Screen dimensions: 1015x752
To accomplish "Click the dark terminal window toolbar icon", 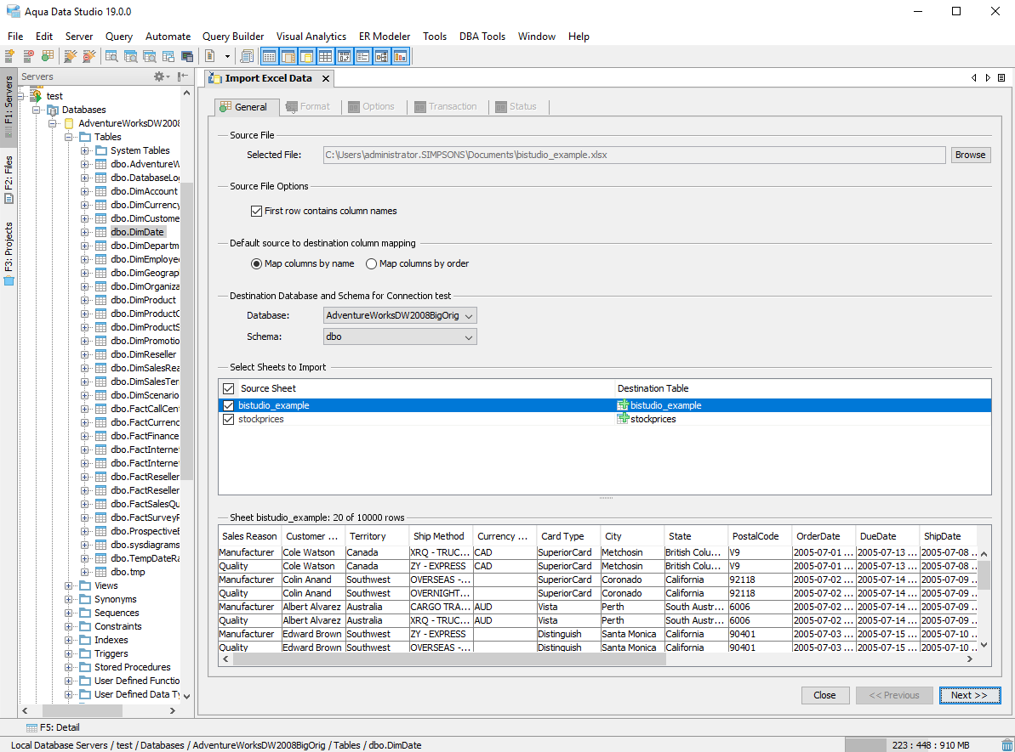I will point(187,56).
